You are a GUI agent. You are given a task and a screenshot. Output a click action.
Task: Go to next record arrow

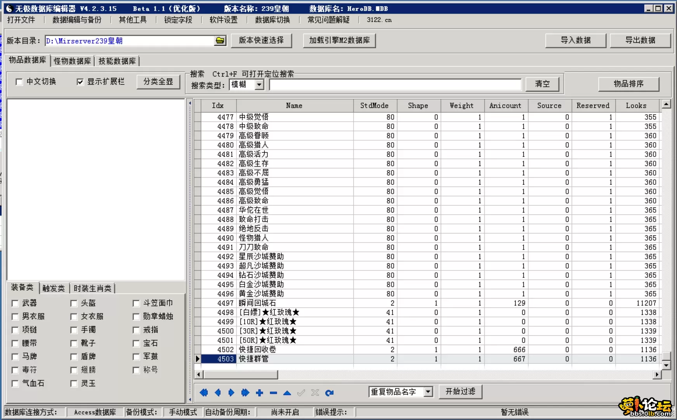231,393
